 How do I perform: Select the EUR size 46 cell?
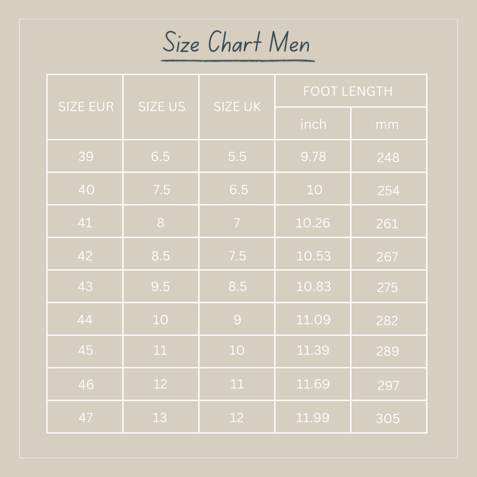pos(86,384)
